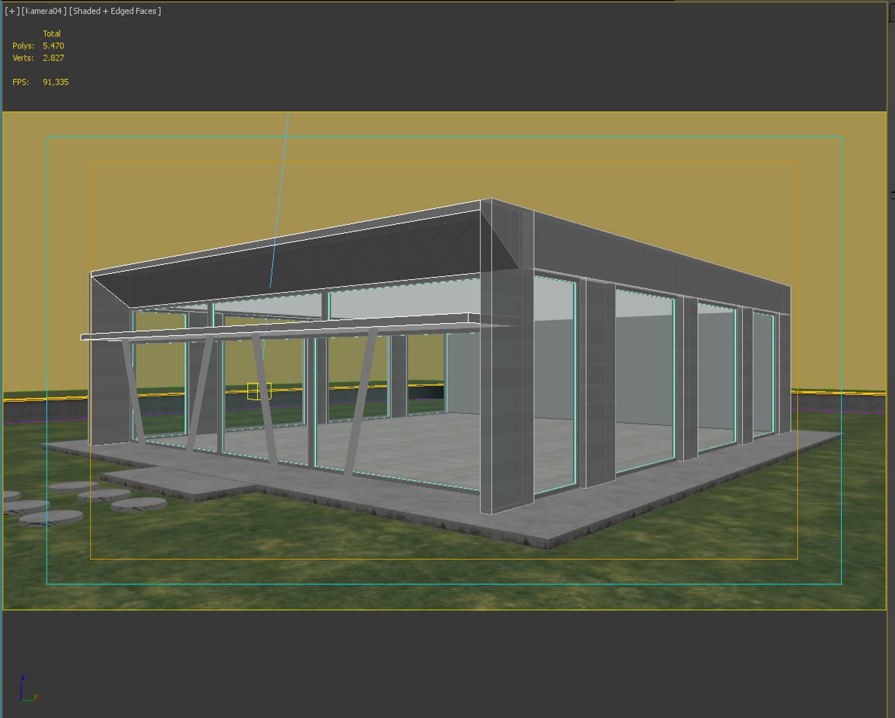
Task: Click the Verts count 2.827
Action: (x=53, y=58)
